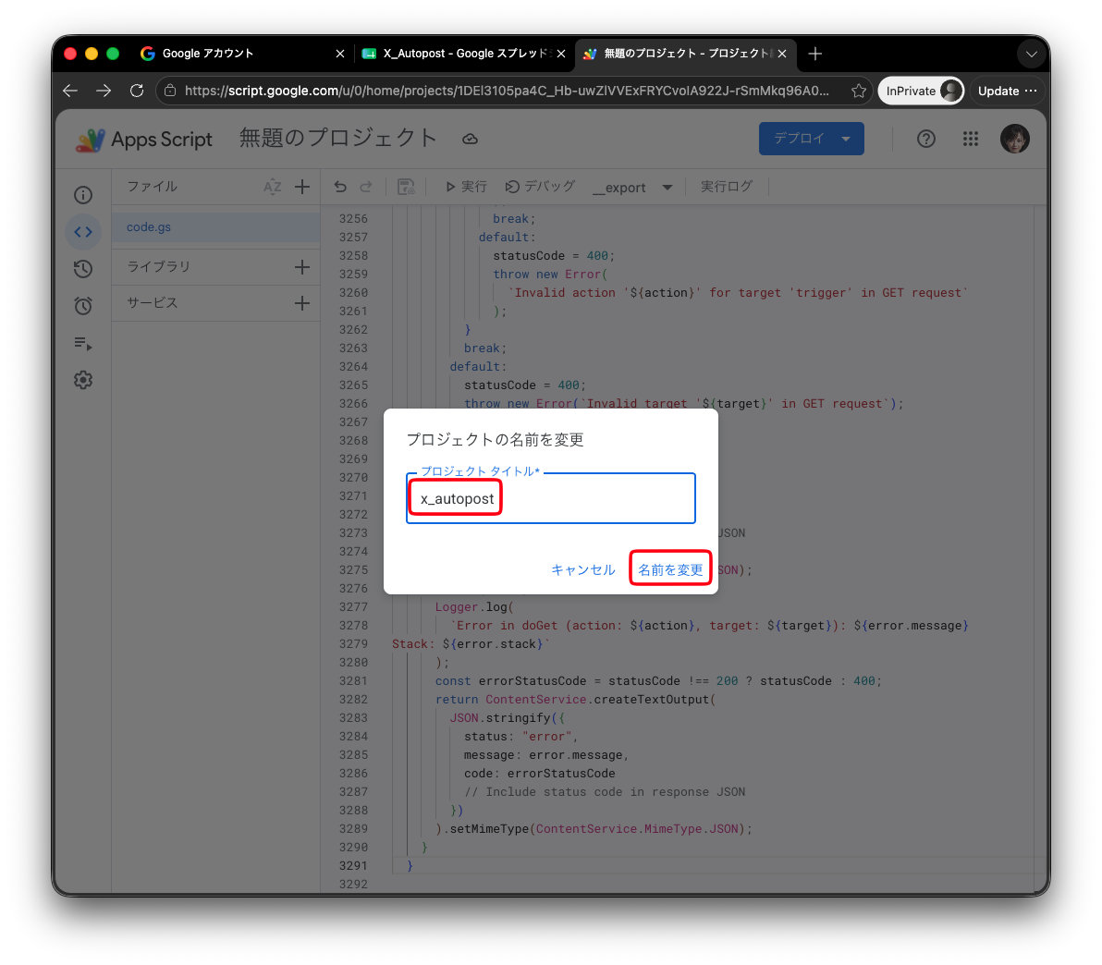Screen dimensions: 1102x965
Task: Toggle the InPrivate profile button
Action: (x=922, y=91)
